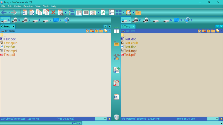Open the back history dropdown arrow
Image resolution: width=223 pixels, height=125 pixels.
click(9, 13)
